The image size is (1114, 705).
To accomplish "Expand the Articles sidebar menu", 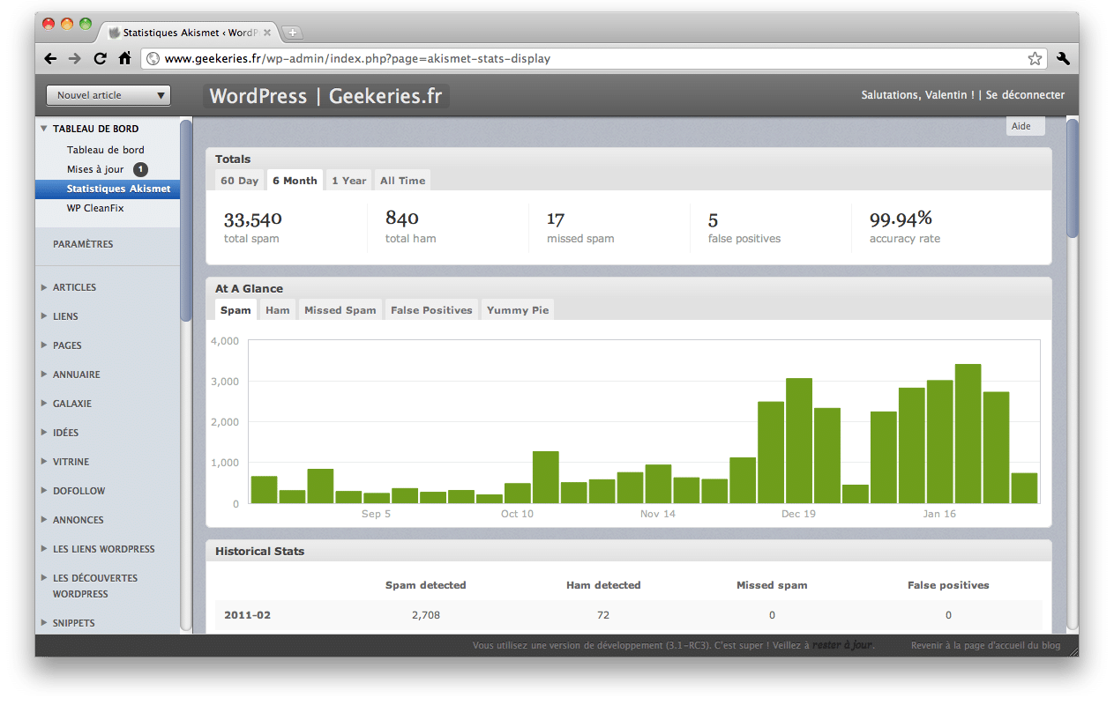I will [x=44, y=287].
